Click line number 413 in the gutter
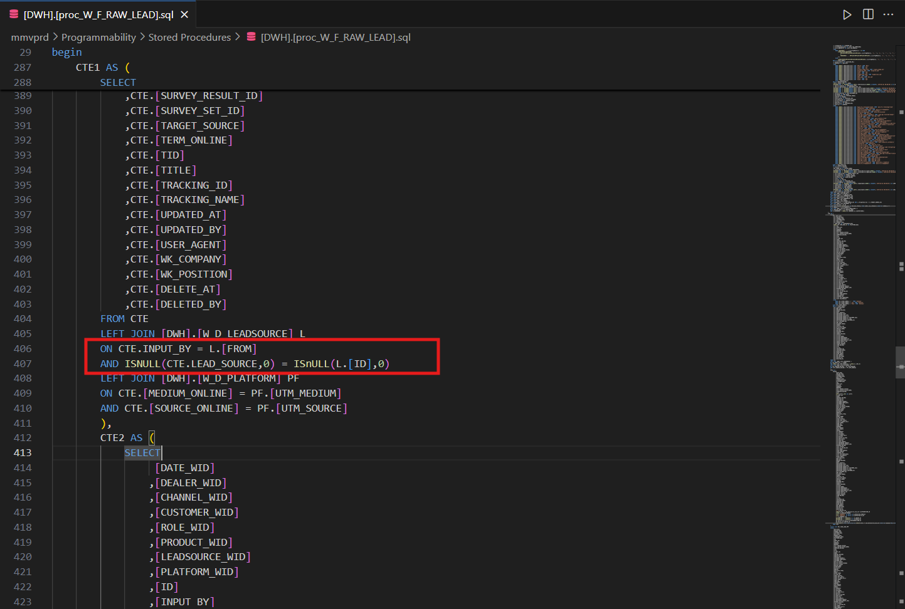Viewport: 905px width, 609px height. pyautogui.click(x=23, y=453)
